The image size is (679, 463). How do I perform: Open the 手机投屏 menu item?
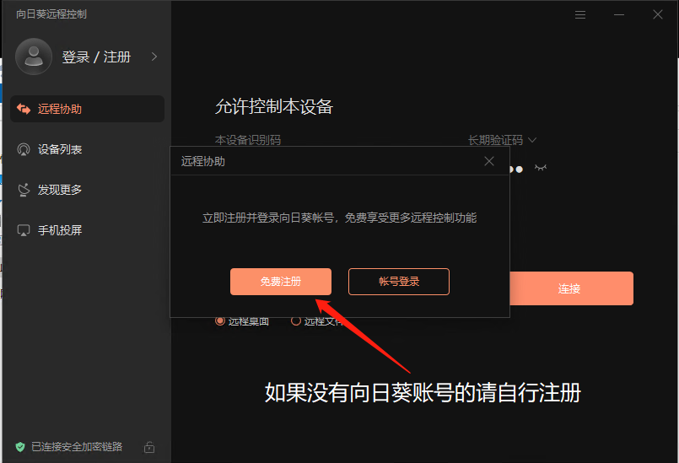pyautogui.click(x=60, y=230)
